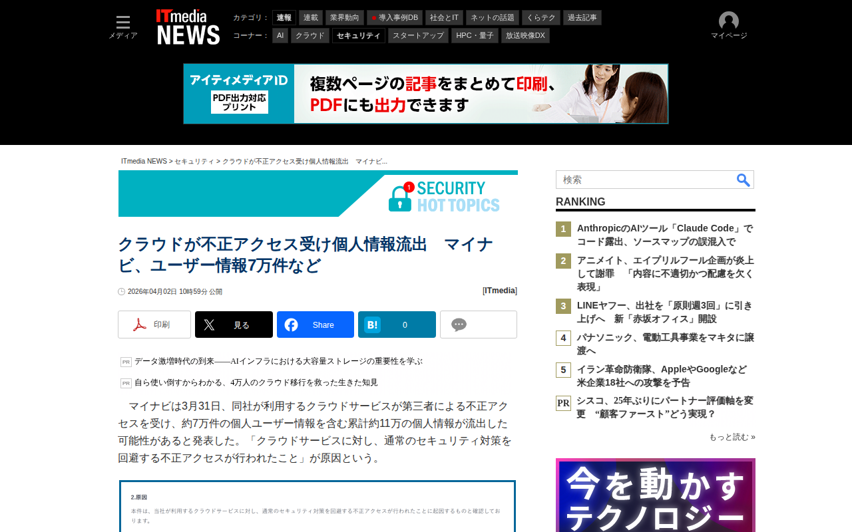The image size is (852, 532).
Task: Click the article headline about マイナビ
Action: [x=306, y=255]
